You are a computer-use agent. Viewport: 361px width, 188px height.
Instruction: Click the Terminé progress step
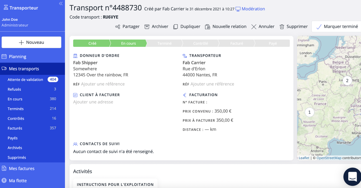[165, 44]
